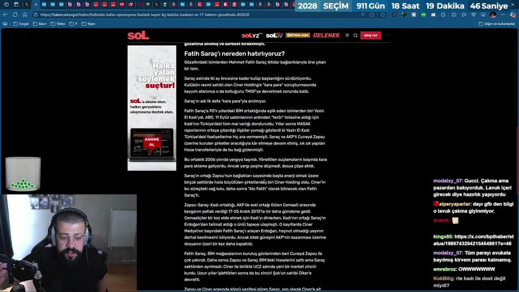This screenshot has width=519, height=292.
Task: Switch to the tab with the red C favicon
Action: tap(200, 4)
